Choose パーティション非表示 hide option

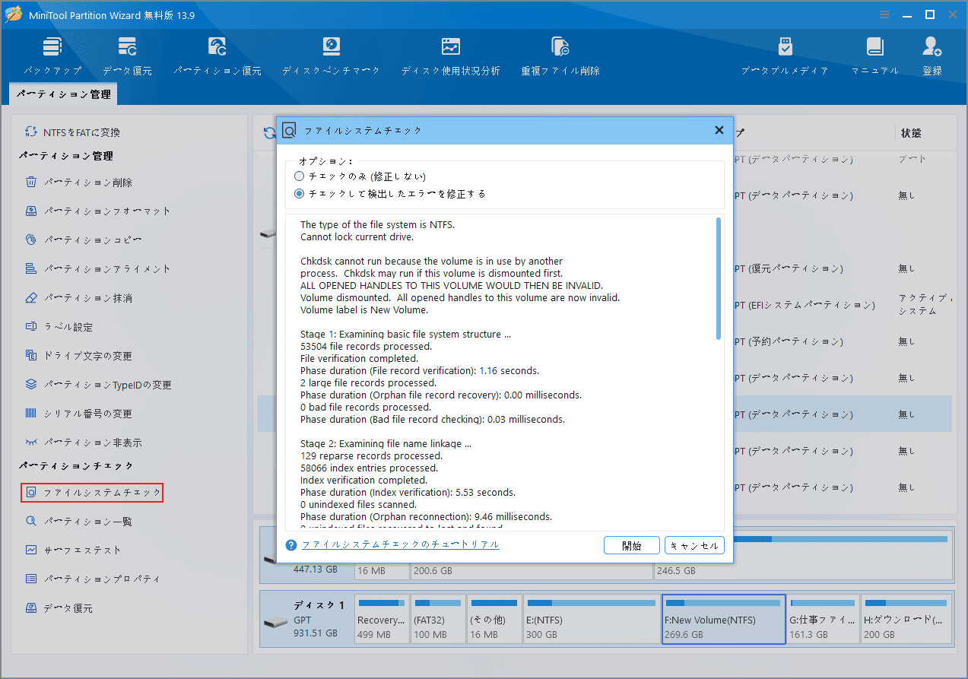pyautogui.click(x=84, y=443)
